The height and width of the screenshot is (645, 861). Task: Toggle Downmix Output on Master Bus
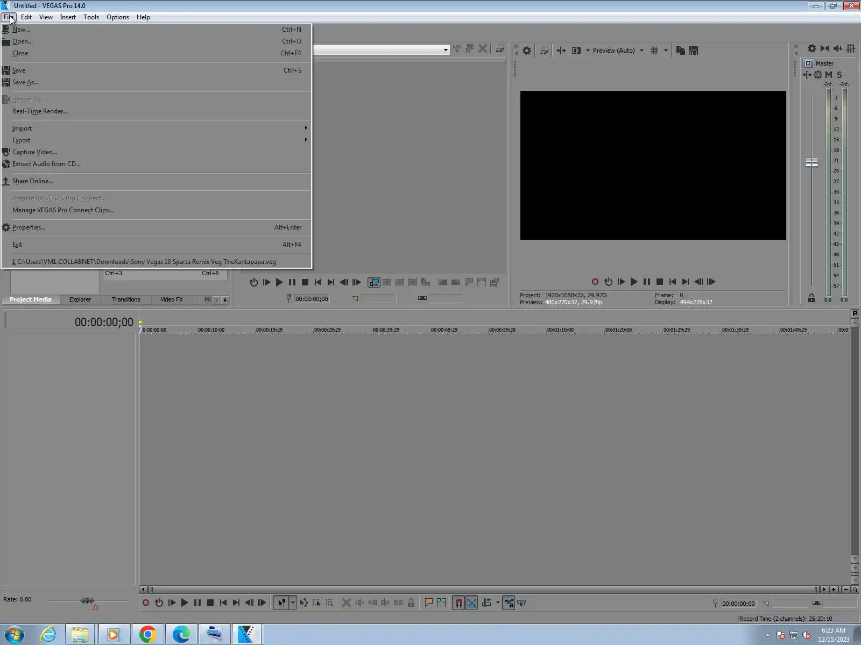[x=825, y=48]
